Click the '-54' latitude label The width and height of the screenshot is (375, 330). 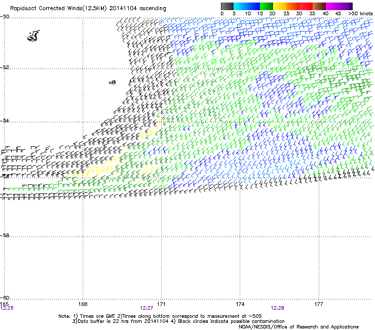(5, 121)
